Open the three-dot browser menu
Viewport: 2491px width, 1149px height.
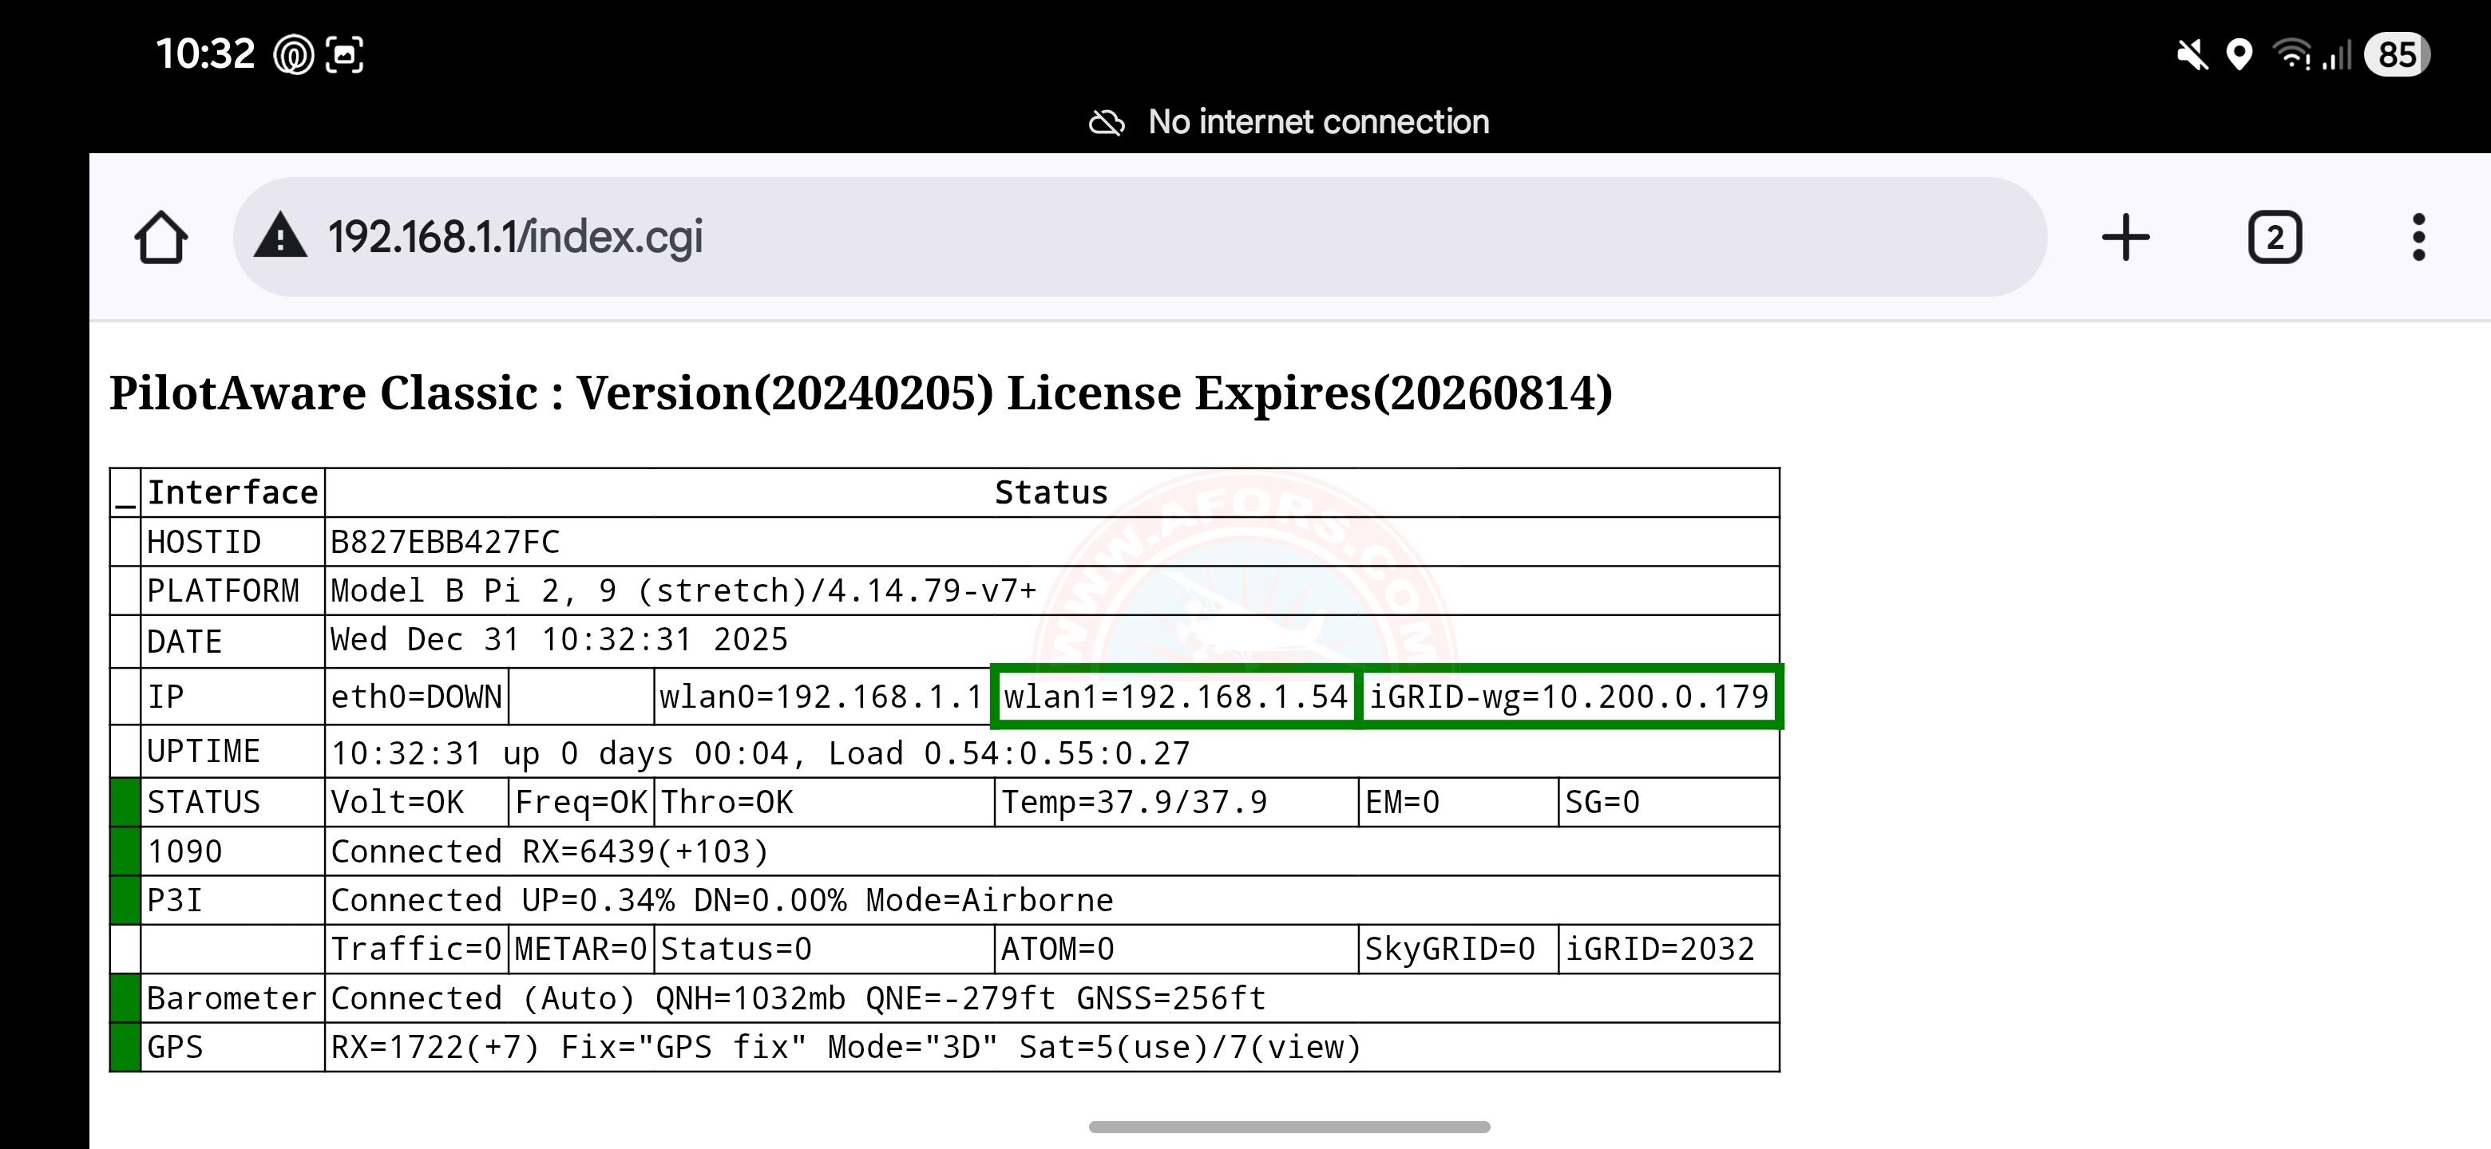coord(2418,238)
